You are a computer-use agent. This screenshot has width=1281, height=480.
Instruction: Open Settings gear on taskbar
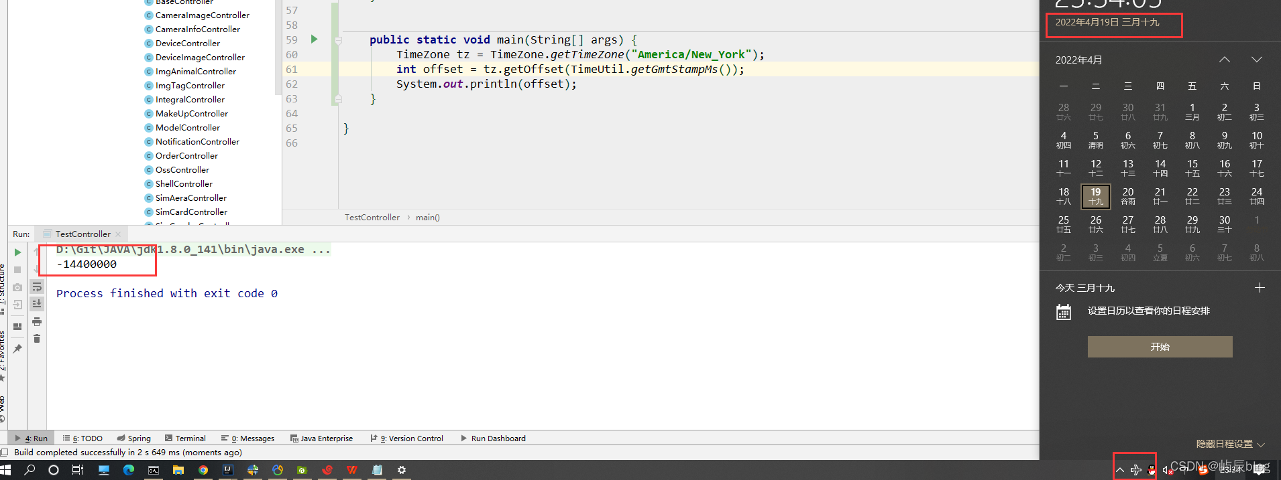402,470
